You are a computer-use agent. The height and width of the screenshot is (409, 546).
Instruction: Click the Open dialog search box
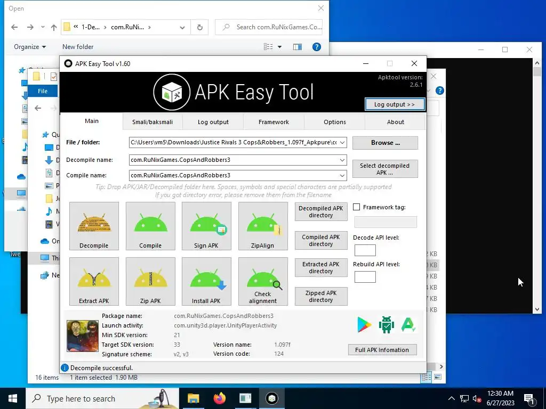coord(269,27)
